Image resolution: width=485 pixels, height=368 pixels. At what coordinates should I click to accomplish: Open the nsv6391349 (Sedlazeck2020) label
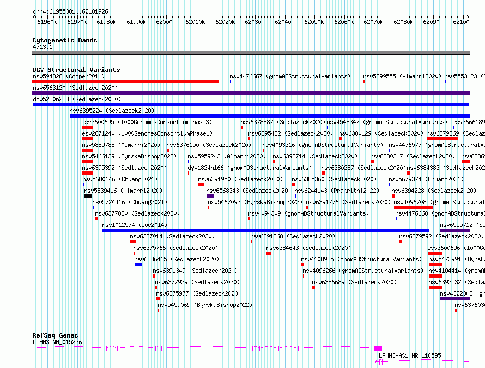(x=195, y=271)
